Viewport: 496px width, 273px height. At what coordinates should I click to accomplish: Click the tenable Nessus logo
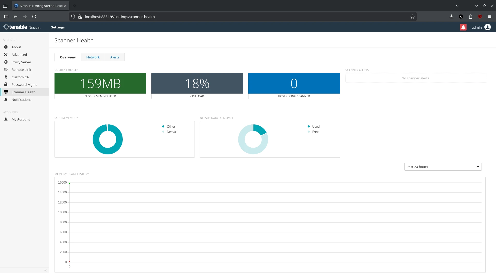[22, 27]
